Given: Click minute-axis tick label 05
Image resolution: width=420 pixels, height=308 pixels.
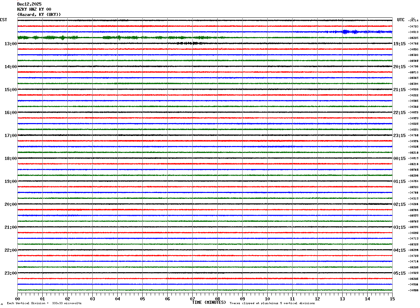Looking at the screenshot, I should 142,299.
